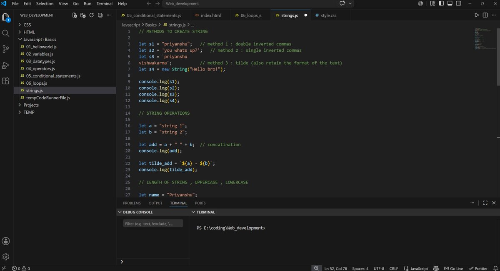Change the JavaScript language mode

(x=419, y=268)
